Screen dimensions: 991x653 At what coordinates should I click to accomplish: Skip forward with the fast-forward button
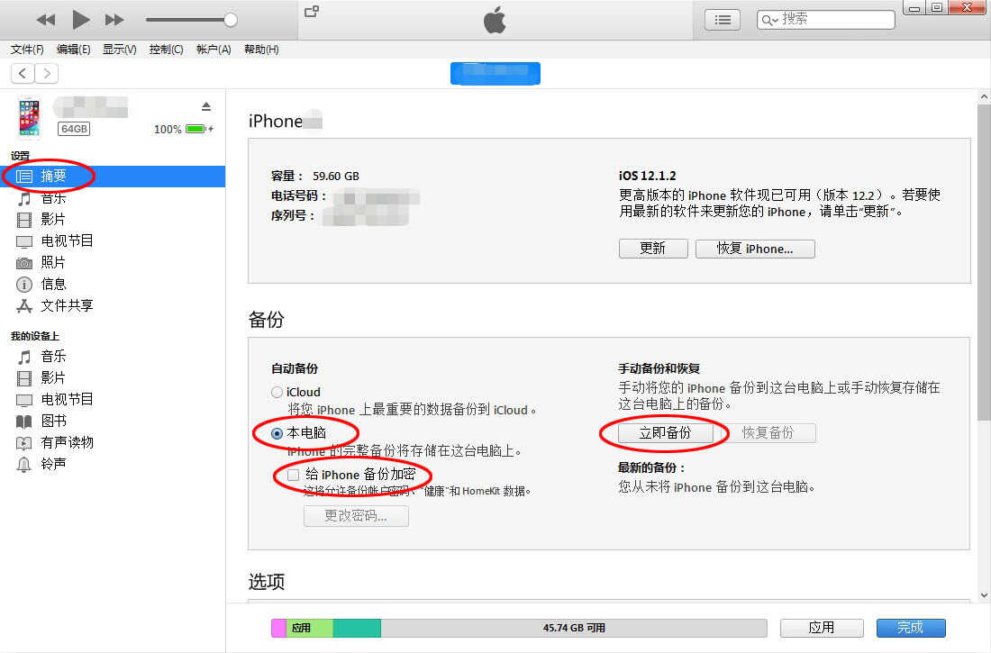click(x=114, y=20)
